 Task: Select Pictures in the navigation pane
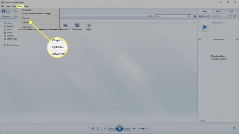9,36
